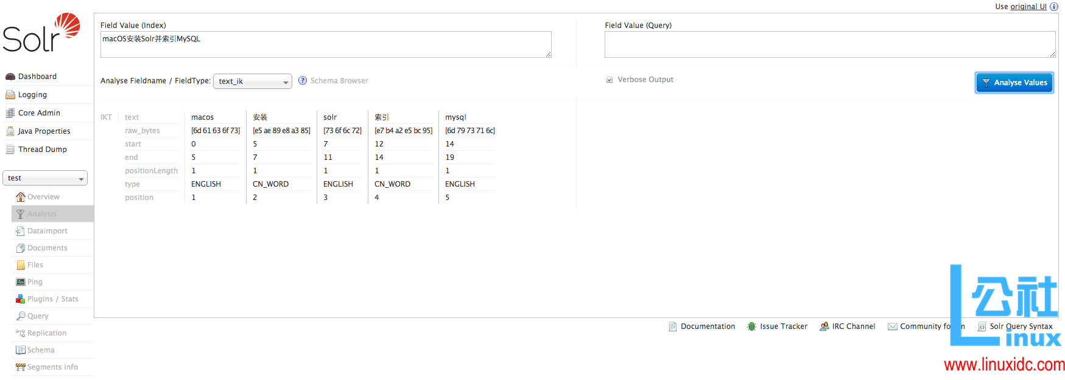Follow the Solr Query Syntax link

point(1021,326)
